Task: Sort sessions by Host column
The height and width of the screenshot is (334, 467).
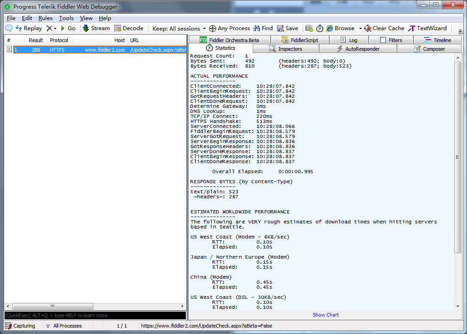Action: coord(100,40)
